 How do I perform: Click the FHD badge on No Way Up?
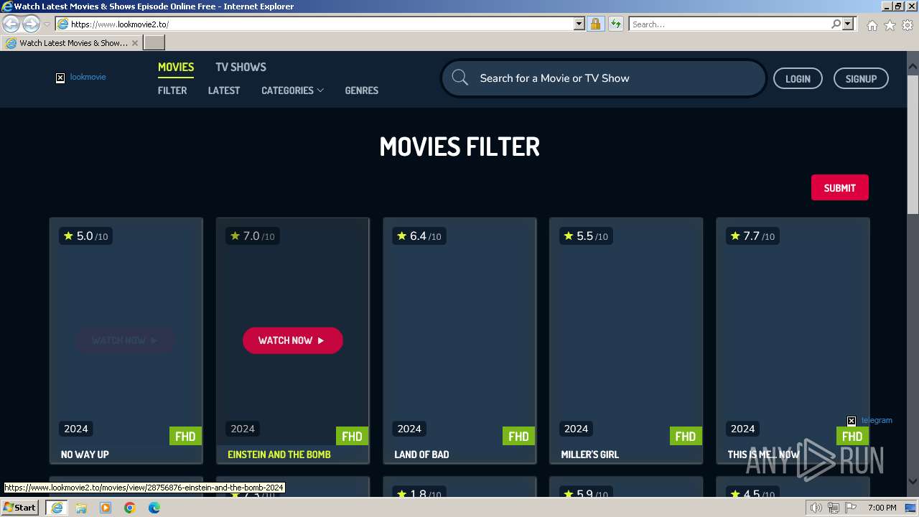185,436
